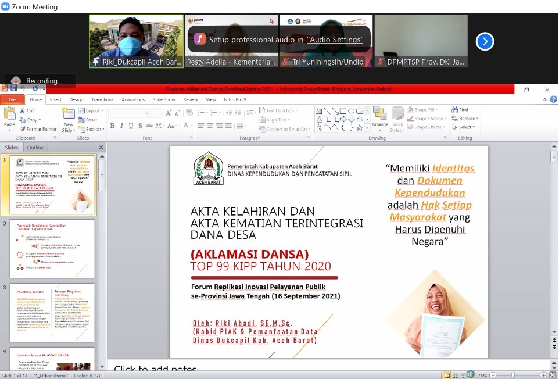Open the font name combo box

click(x=129, y=113)
